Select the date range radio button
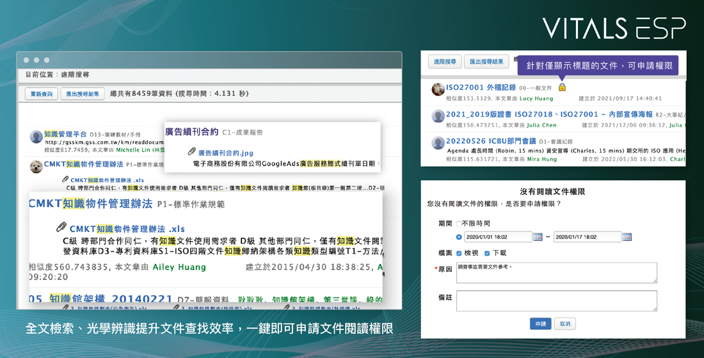 [458, 237]
